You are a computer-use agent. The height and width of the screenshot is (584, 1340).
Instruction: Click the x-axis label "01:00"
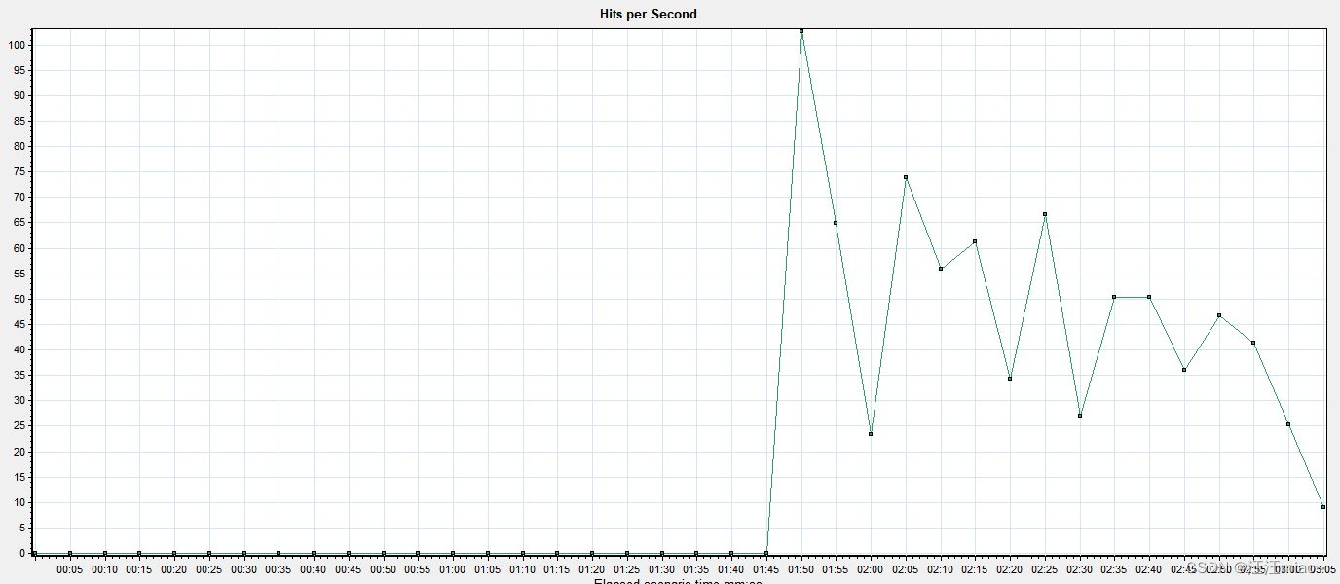click(453, 569)
